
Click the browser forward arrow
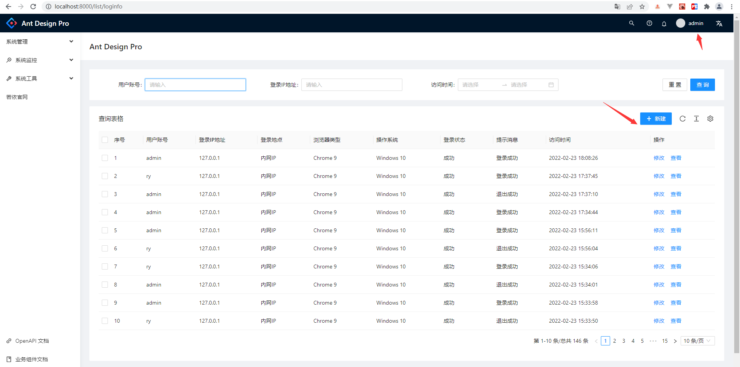[21, 7]
